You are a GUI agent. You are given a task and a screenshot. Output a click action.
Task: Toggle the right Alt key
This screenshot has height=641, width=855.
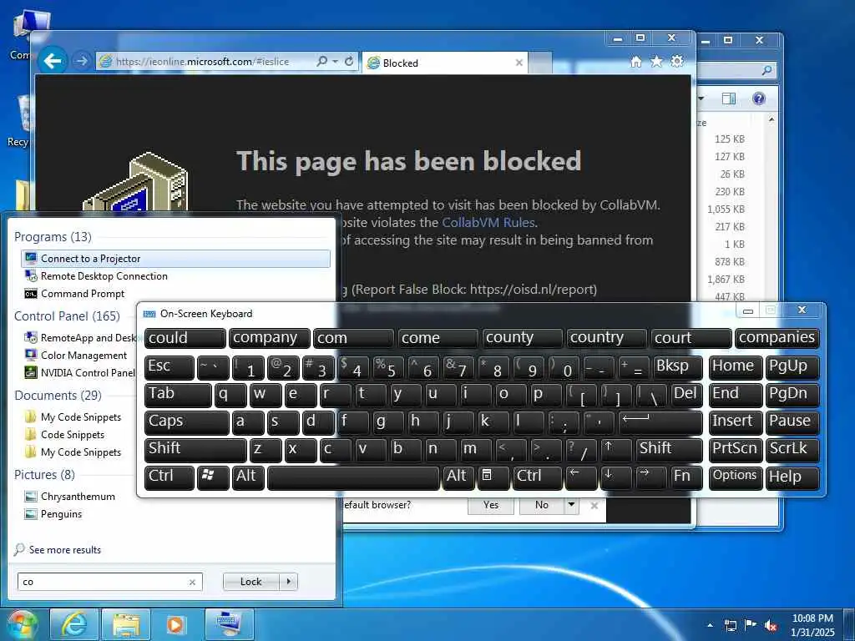click(x=458, y=477)
